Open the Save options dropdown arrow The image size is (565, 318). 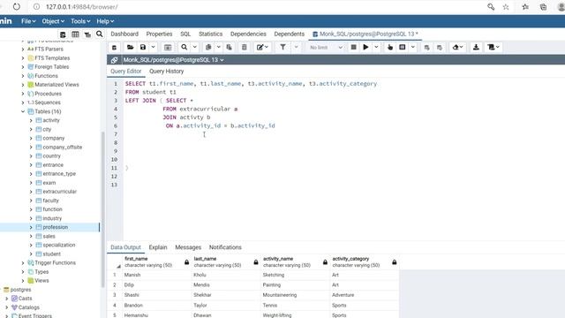click(x=153, y=47)
